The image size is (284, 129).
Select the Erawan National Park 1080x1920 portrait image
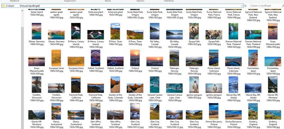233,31
